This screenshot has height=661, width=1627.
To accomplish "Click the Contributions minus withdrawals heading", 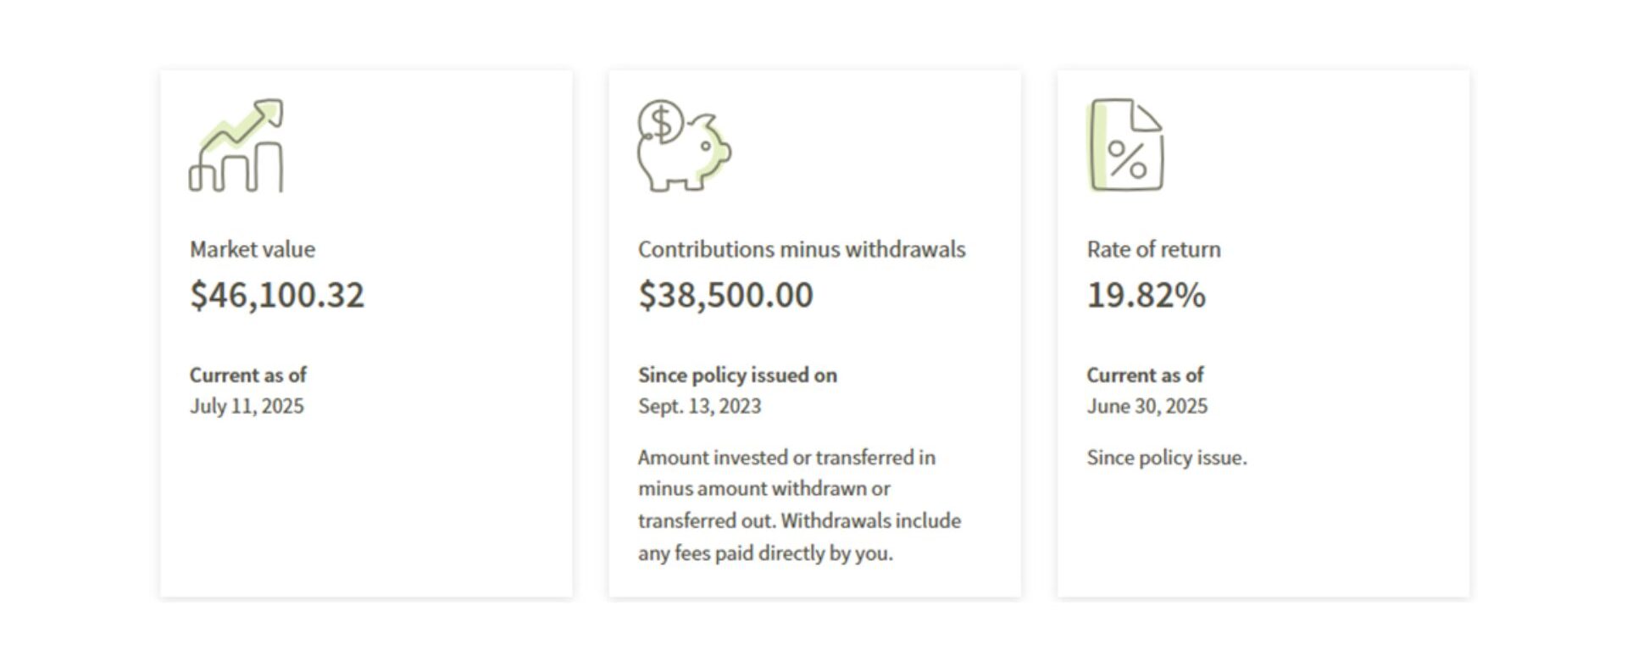I will (x=802, y=249).
